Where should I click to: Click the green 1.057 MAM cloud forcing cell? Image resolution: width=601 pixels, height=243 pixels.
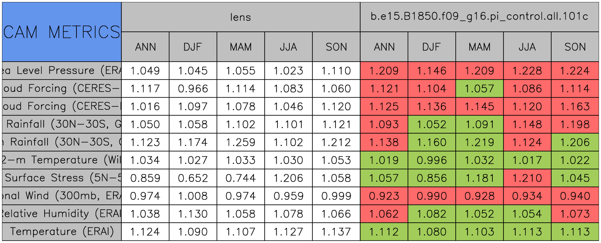coord(480,89)
